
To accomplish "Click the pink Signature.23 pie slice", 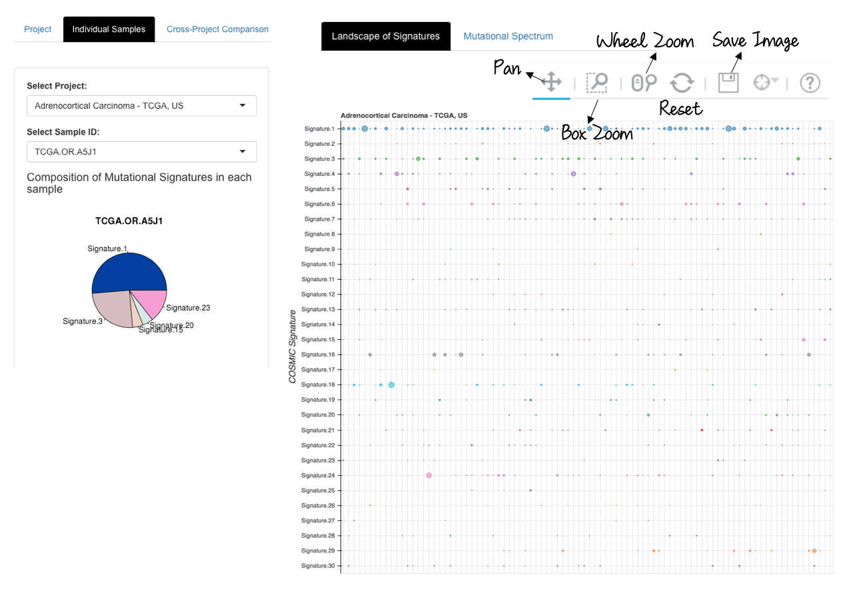I will coord(153,302).
